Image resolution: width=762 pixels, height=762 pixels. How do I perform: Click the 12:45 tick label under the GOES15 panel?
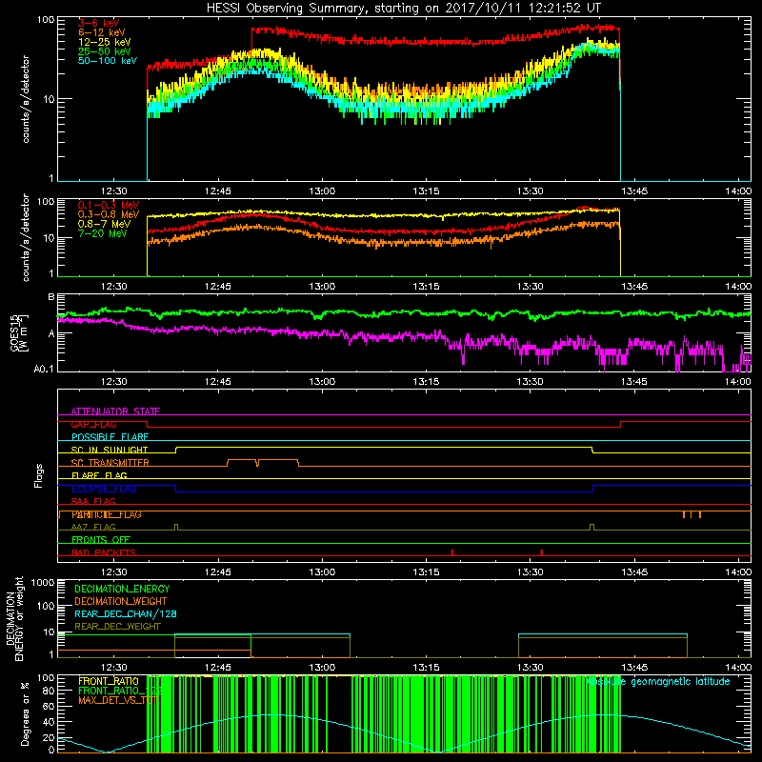pyautogui.click(x=218, y=382)
